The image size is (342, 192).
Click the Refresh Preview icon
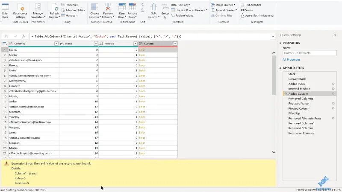click(x=54, y=7)
